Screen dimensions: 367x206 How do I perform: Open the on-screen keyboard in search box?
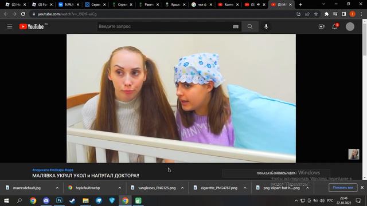click(236, 27)
